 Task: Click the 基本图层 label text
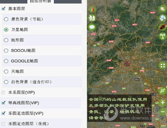coord(16,9)
